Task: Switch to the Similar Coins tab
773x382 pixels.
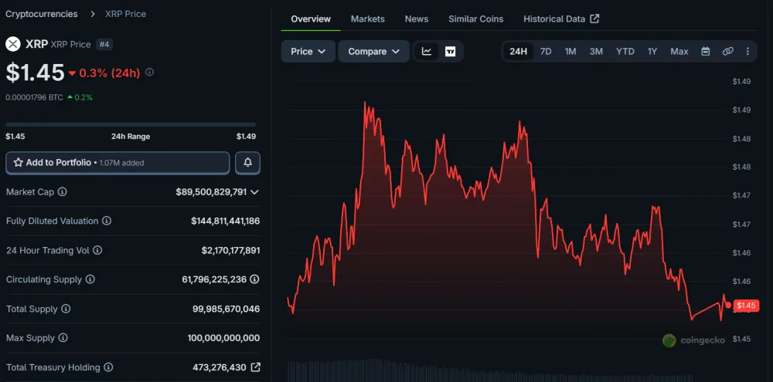Action: point(475,19)
